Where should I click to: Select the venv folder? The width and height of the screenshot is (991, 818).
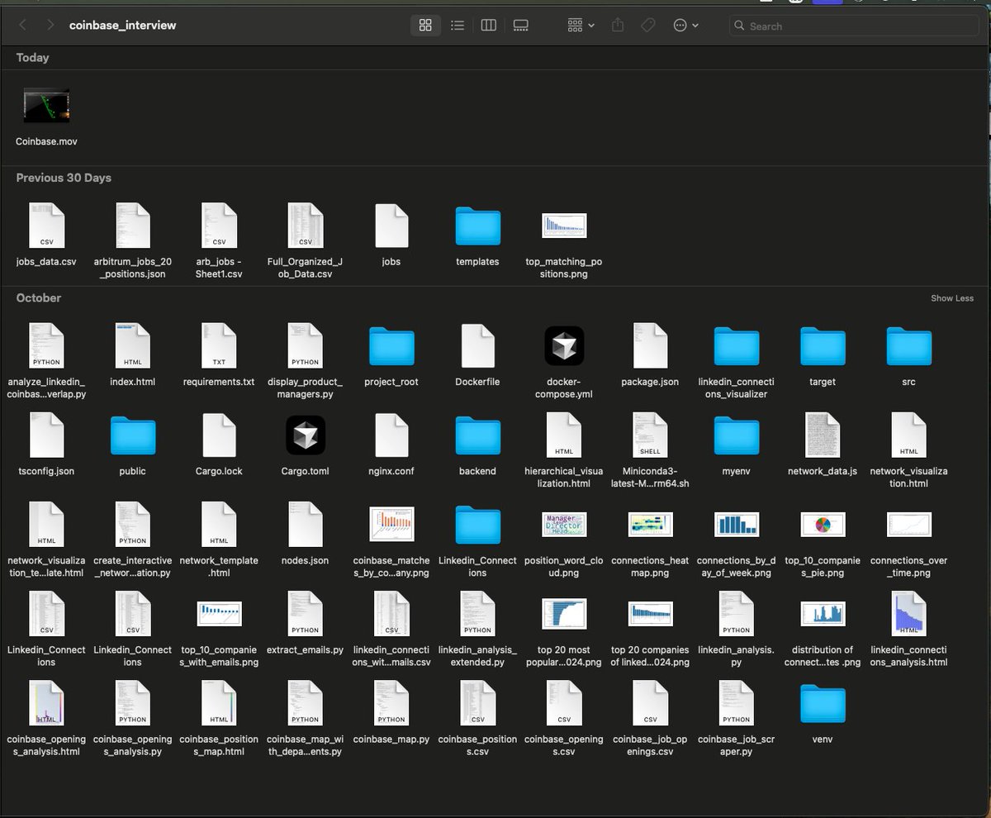[x=823, y=702]
